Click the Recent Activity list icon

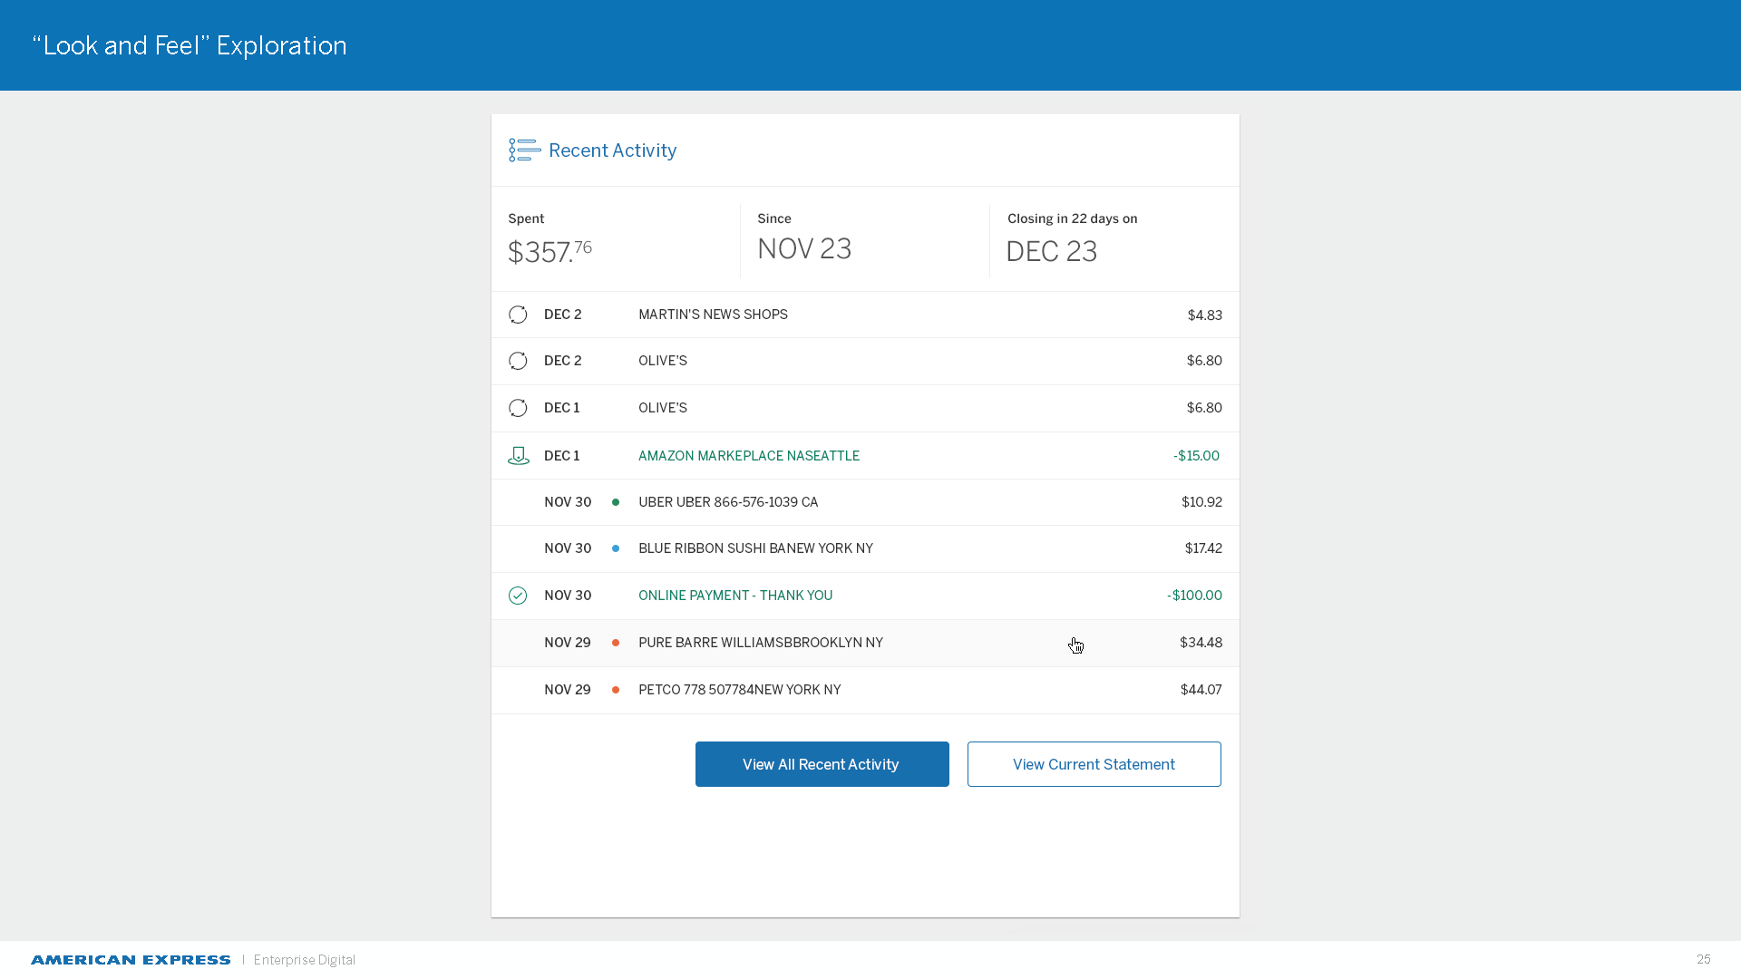[524, 150]
